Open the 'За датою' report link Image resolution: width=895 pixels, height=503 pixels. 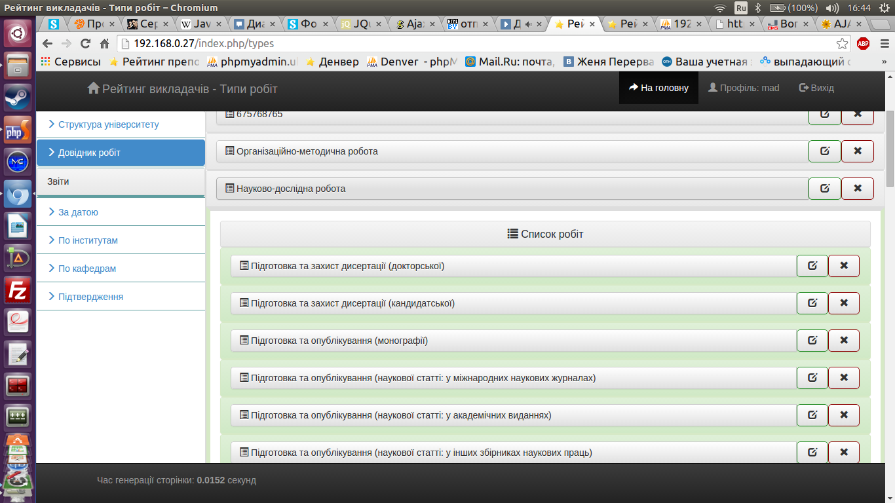point(121,212)
